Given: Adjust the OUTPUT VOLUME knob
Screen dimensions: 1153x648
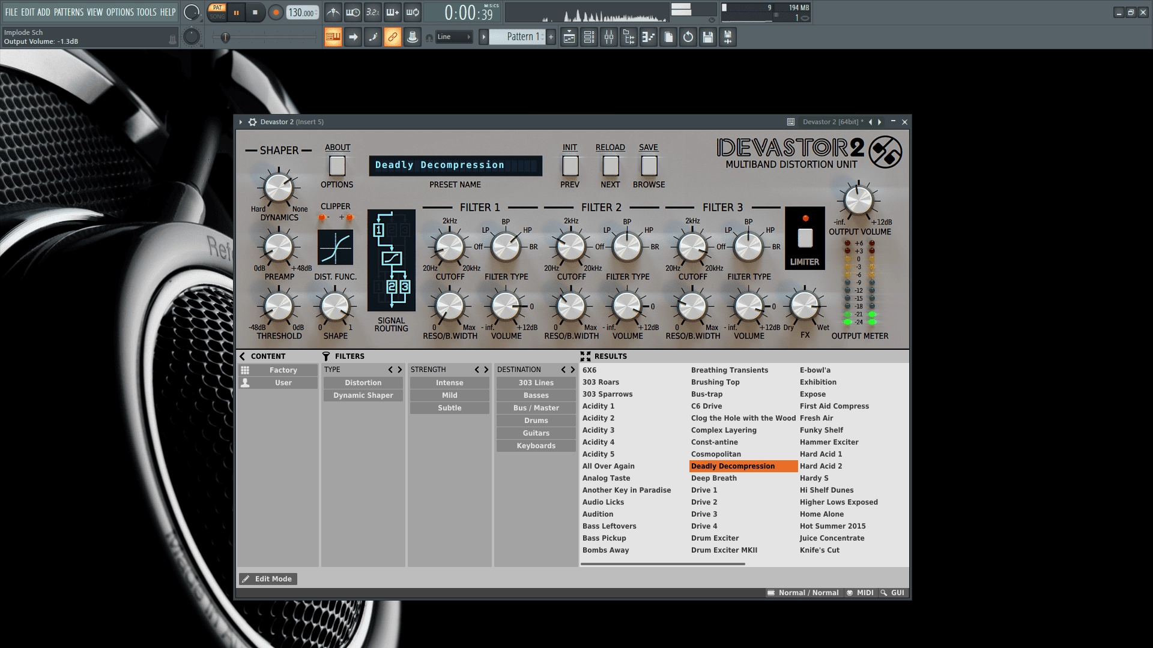Looking at the screenshot, I should [859, 201].
